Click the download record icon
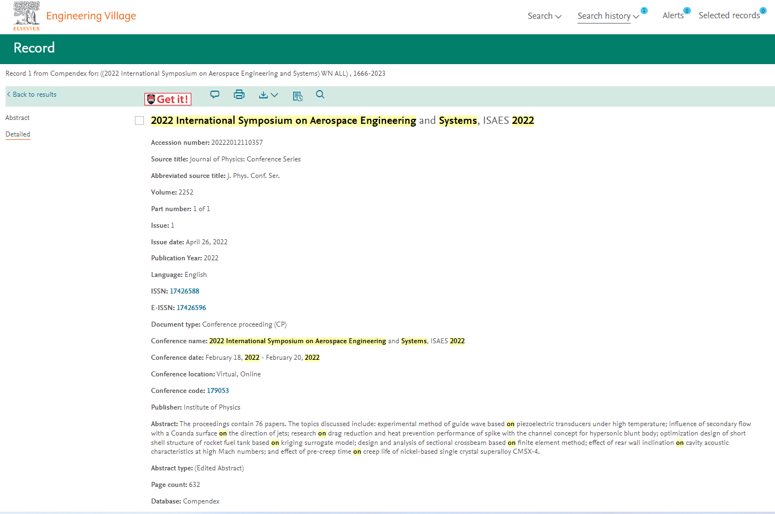The height and width of the screenshot is (514, 775). pos(263,95)
